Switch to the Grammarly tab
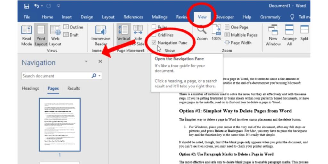 coord(270,17)
